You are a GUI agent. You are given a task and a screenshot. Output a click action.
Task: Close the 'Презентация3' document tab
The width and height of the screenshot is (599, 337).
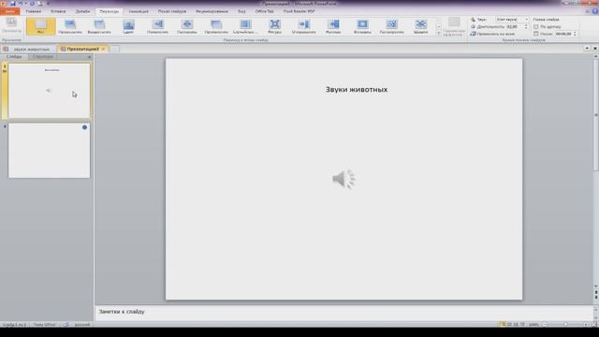[x=103, y=49]
